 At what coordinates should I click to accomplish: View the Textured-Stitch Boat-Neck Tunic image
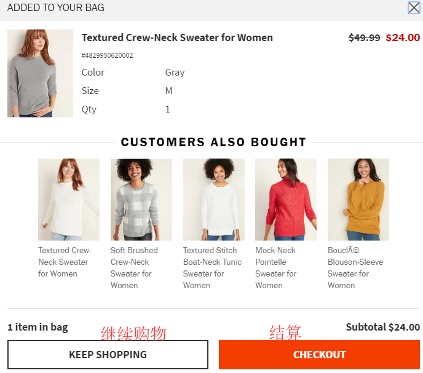coord(213,199)
